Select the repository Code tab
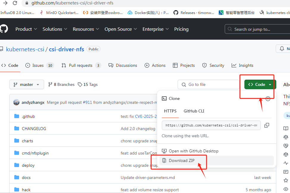 (x=10, y=65)
